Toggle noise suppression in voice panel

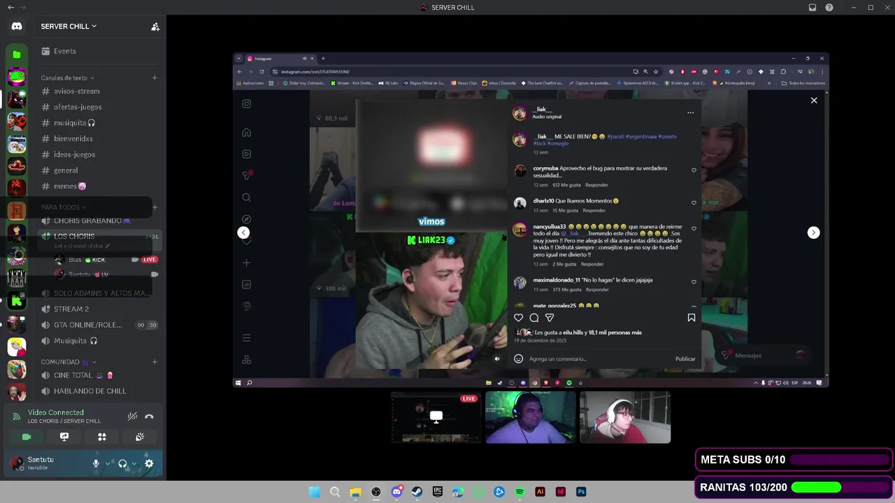click(x=132, y=416)
